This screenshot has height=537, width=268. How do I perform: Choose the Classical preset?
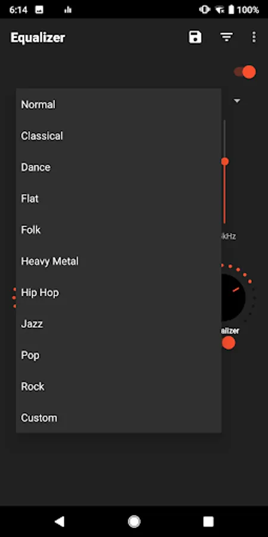coord(119,136)
